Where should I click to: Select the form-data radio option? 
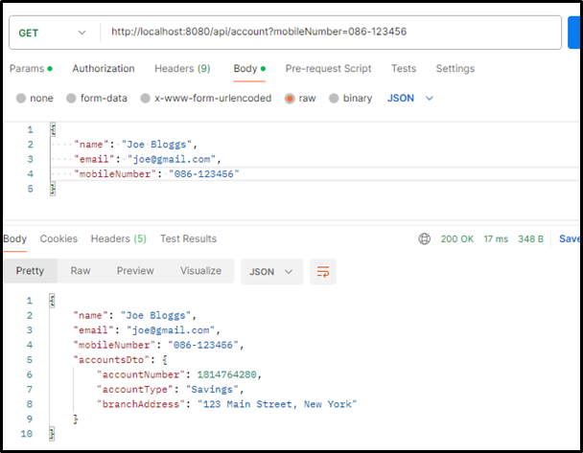(72, 99)
